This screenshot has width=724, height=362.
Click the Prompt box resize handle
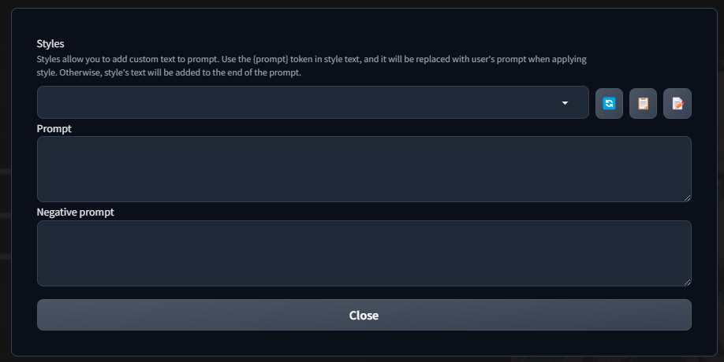point(687,198)
